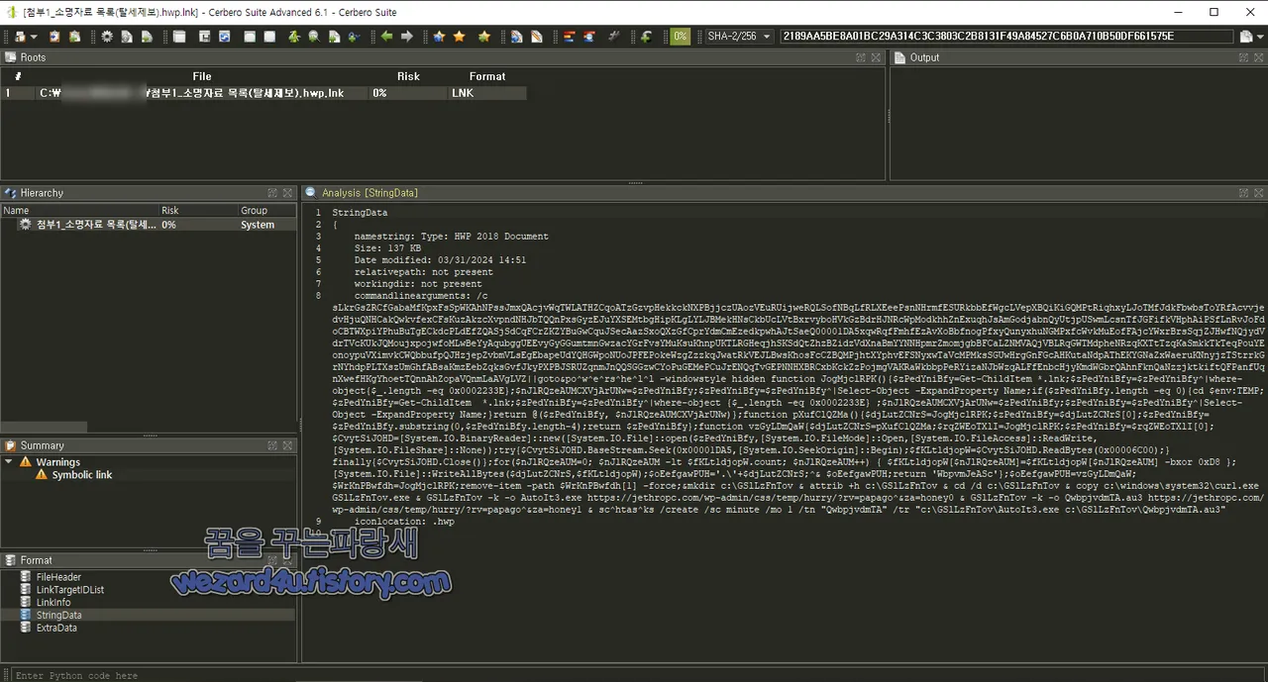Select the Symbolic link warning
Viewport: 1268px width, 682px height.
click(x=82, y=475)
